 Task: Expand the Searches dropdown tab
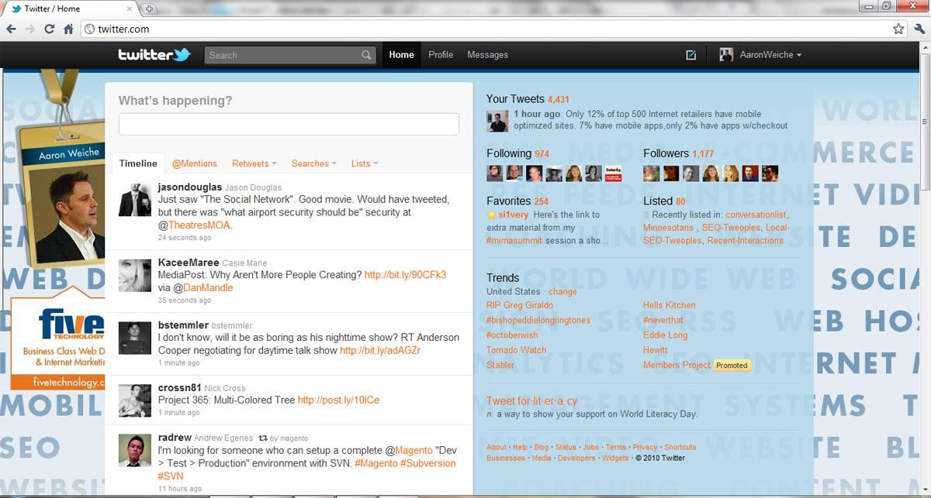314,163
